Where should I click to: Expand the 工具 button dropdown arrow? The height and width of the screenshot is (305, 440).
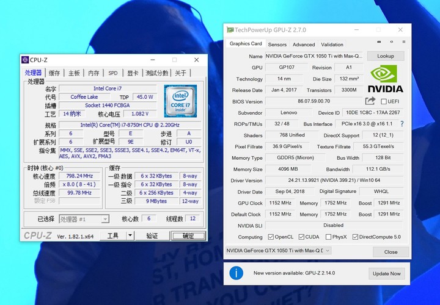click(130, 235)
